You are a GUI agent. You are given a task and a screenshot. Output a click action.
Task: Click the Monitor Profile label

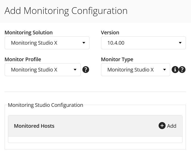[x=23, y=59]
